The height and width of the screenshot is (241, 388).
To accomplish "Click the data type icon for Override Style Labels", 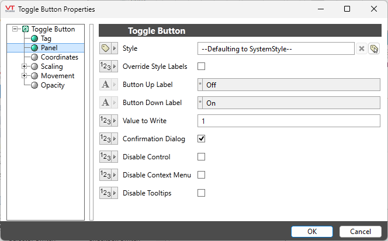I will [108, 67].
